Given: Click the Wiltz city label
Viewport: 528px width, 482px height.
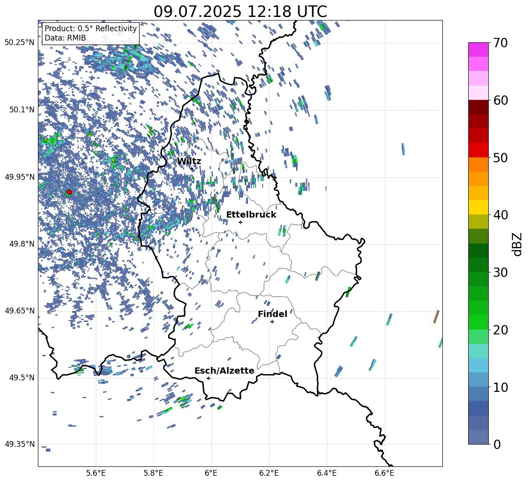Looking at the screenshot, I should (189, 161).
